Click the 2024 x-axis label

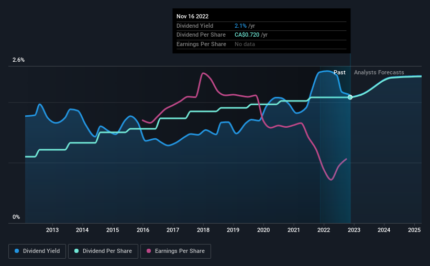pyautogui.click(x=384, y=230)
